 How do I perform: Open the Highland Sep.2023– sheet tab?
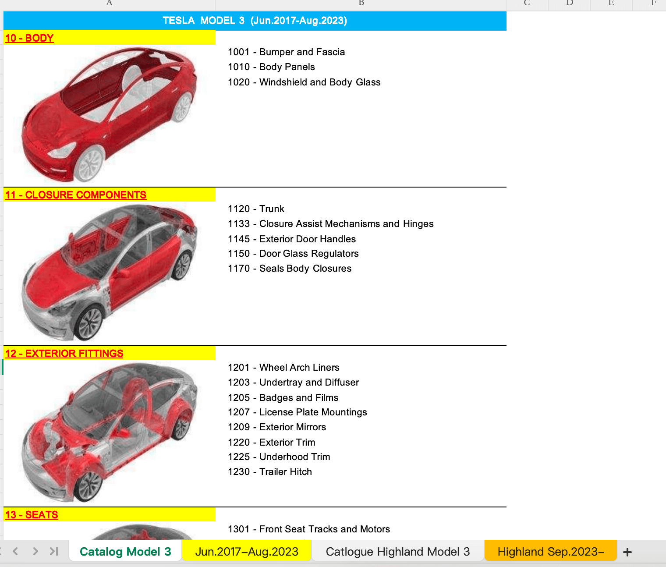tap(551, 551)
